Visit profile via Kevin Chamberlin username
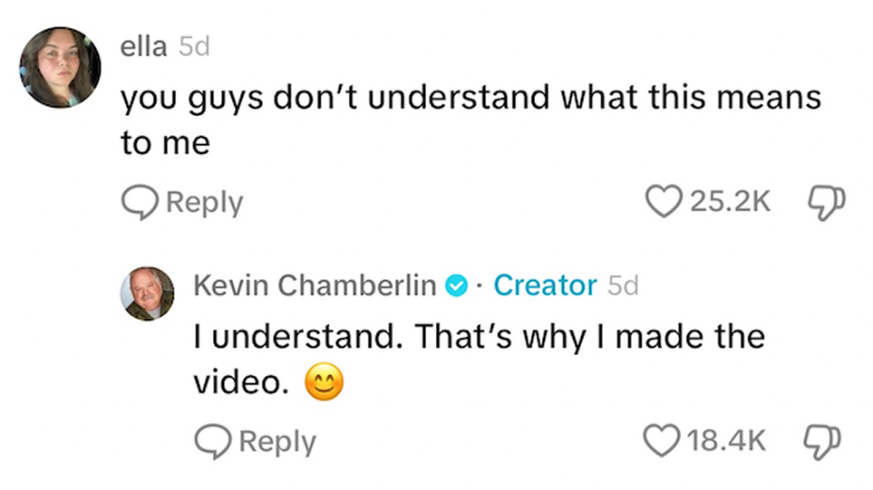 [314, 286]
